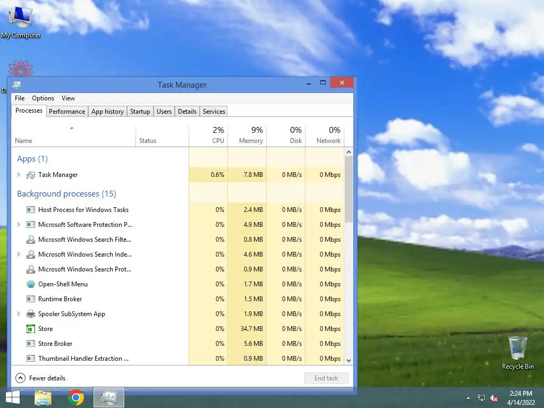Select the Runtime Broker row name
The image size is (544, 408).
60,299
